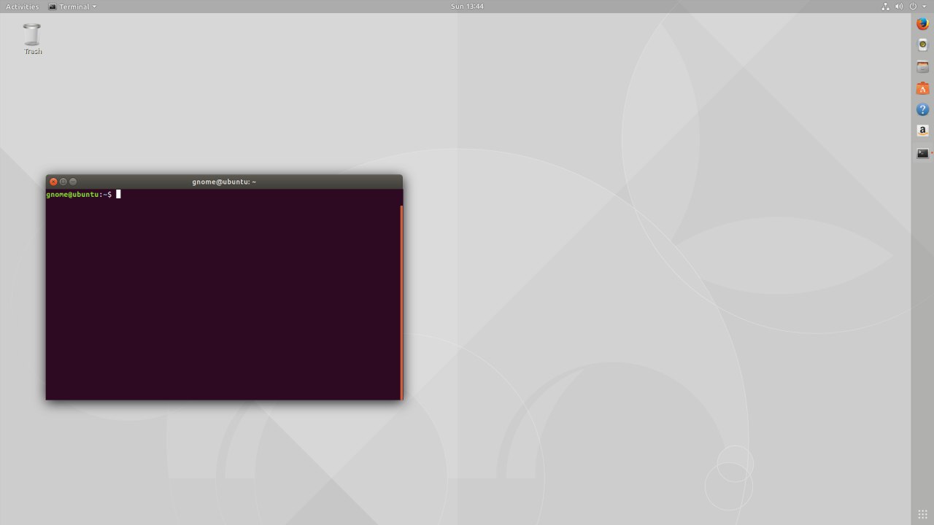Viewport: 934px width, 525px height.
Task: Click the green gnome@ubuntu prompt text
Action: click(x=72, y=195)
